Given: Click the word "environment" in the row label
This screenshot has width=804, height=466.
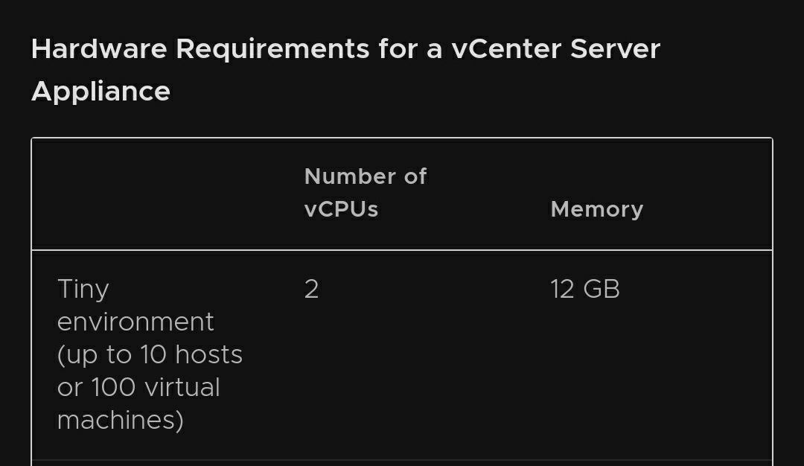Looking at the screenshot, I should point(135,322).
